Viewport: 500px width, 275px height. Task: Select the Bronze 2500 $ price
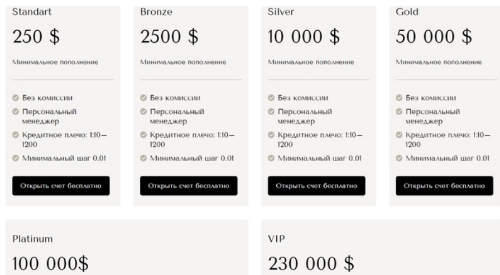pos(169,36)
